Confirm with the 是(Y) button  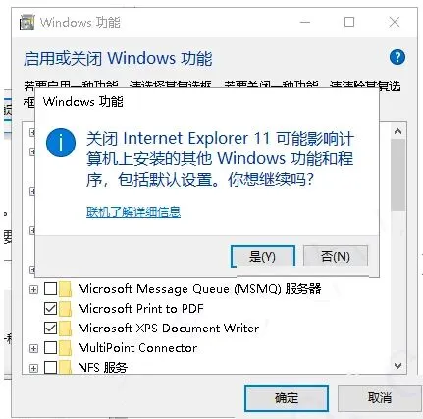[x=263, y=256]
